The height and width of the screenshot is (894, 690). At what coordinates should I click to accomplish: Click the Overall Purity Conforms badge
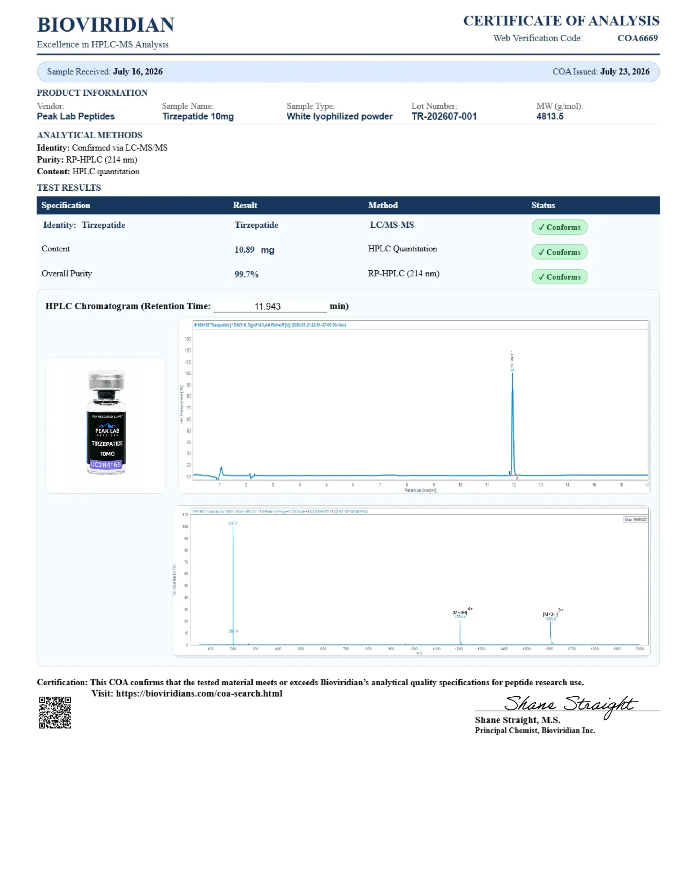(559, 277)
